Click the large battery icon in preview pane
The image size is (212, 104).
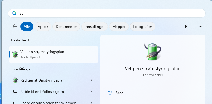tap(152, 52)
